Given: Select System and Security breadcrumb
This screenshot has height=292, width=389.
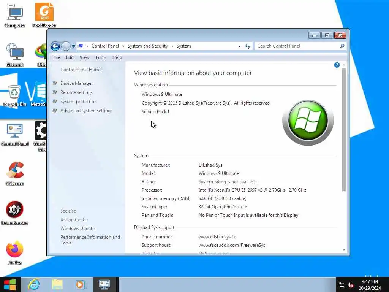Looking at the screenshot, I should pyautogui.click(x=148, y=46).
